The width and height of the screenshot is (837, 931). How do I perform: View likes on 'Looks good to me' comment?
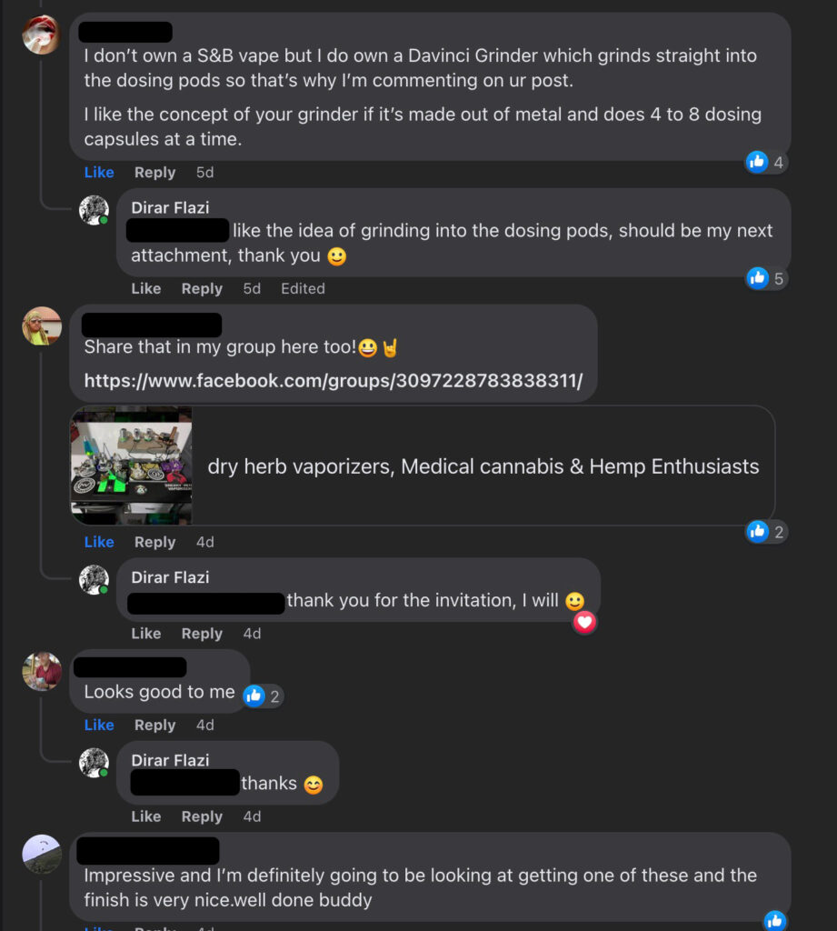(x=263, y=696)
